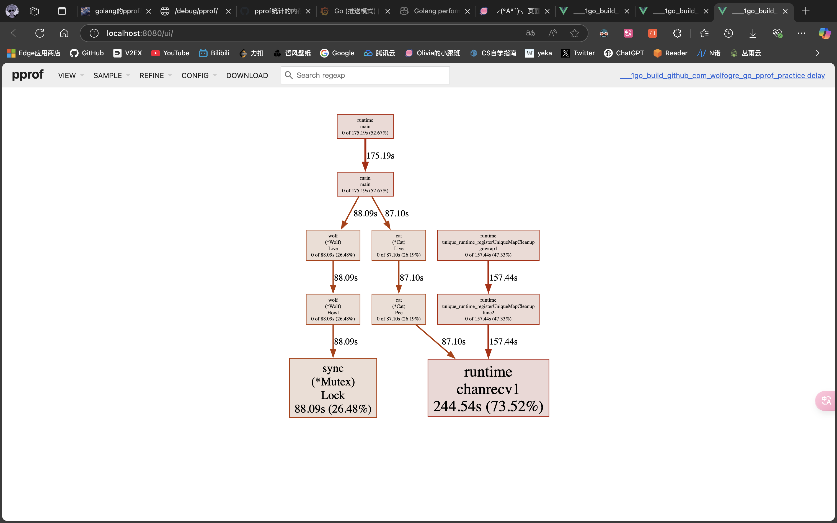Click the floating translate widget
Screen dimensions: 837x523
[827, 401]
